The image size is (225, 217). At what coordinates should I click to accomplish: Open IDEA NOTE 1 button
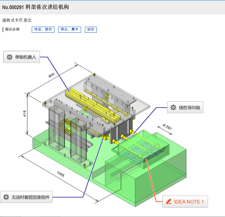pos(185,202)
